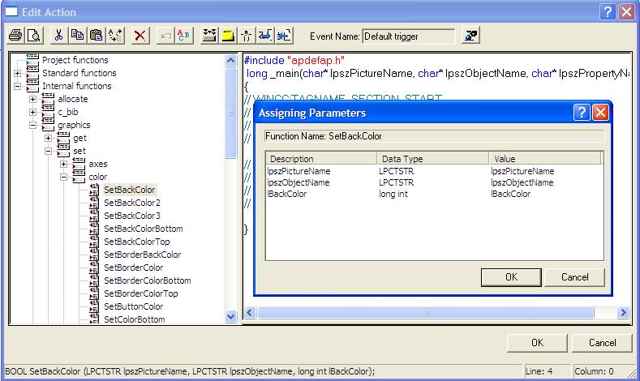Click the #include "apdefap.h" code line
The image size is (640, 381).
(x=294, y=60)
